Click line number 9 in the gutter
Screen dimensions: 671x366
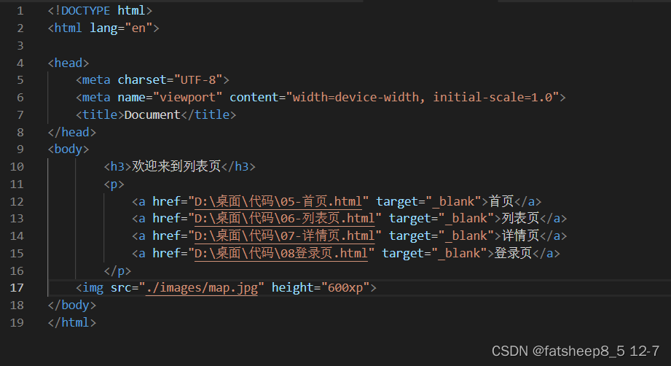(x=20, y=149)
